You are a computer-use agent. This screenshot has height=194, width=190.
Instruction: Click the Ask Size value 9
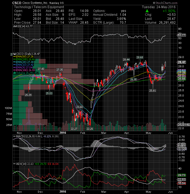[63, 15]
